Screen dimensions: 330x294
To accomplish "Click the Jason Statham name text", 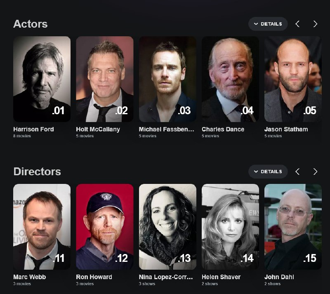I will tap(286, 129).
